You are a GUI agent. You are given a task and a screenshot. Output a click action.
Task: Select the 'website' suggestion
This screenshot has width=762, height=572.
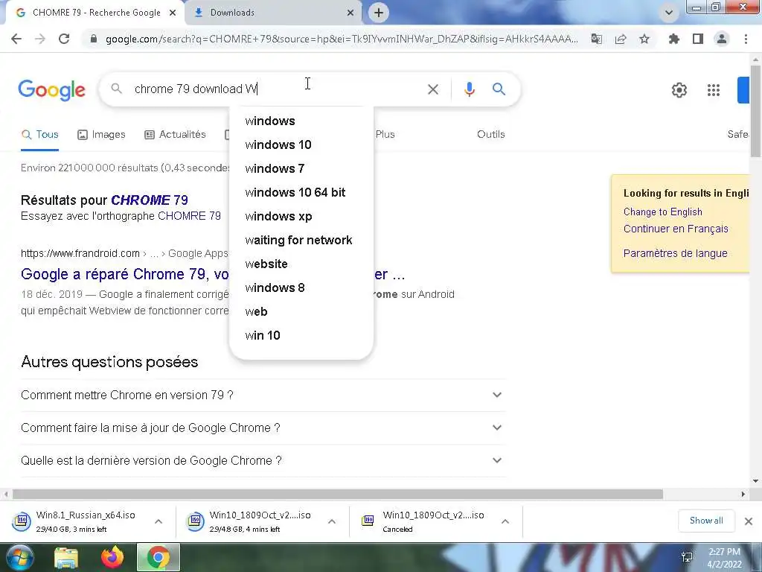[301, 264]
